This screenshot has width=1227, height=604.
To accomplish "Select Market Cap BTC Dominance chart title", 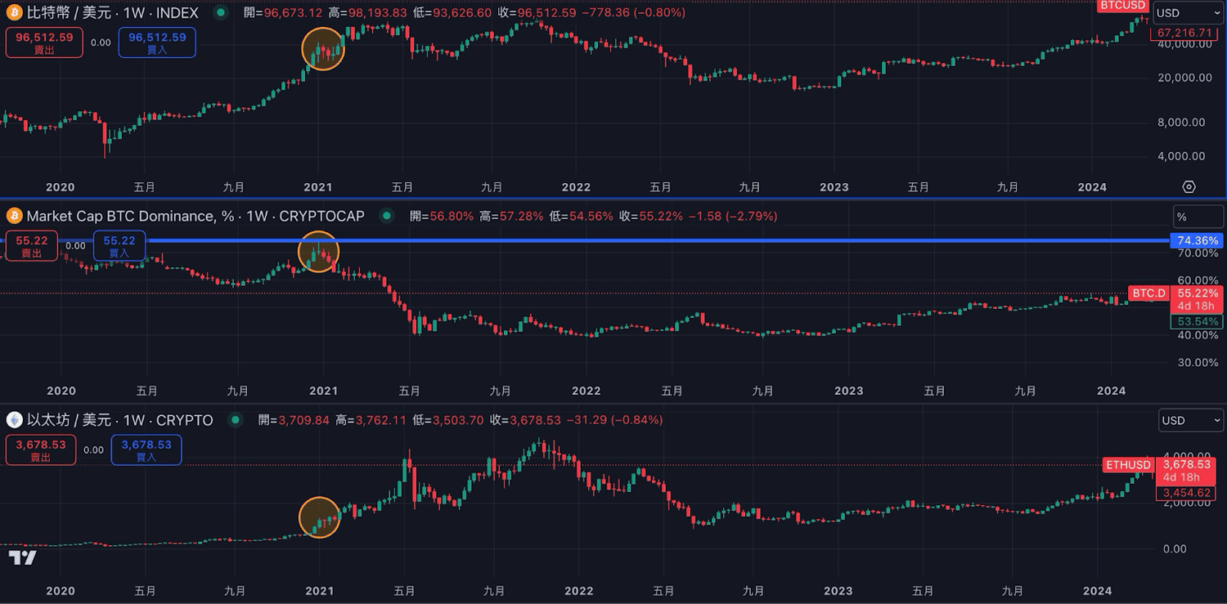I will (196, 217).
